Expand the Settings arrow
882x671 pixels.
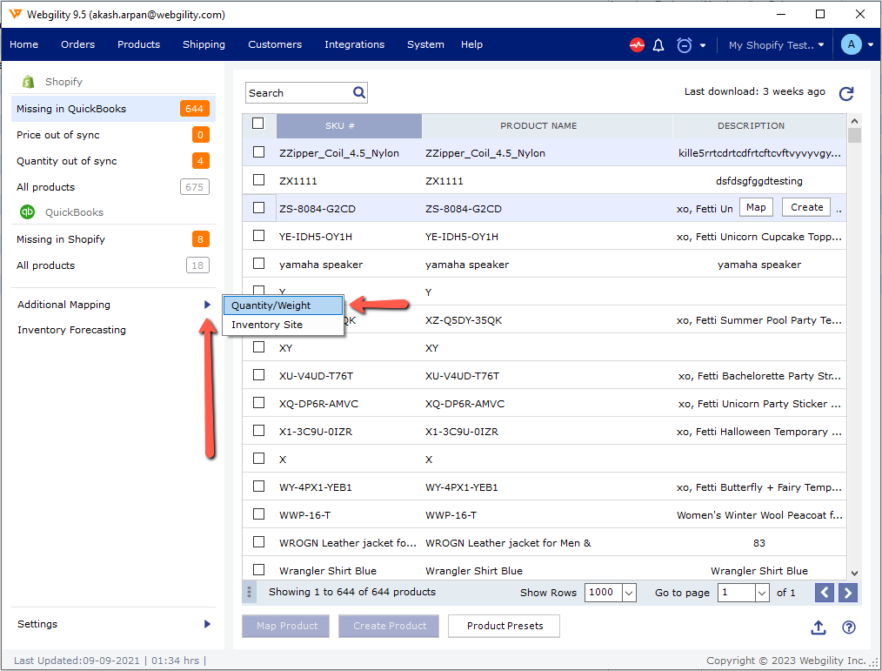[207, 624]
